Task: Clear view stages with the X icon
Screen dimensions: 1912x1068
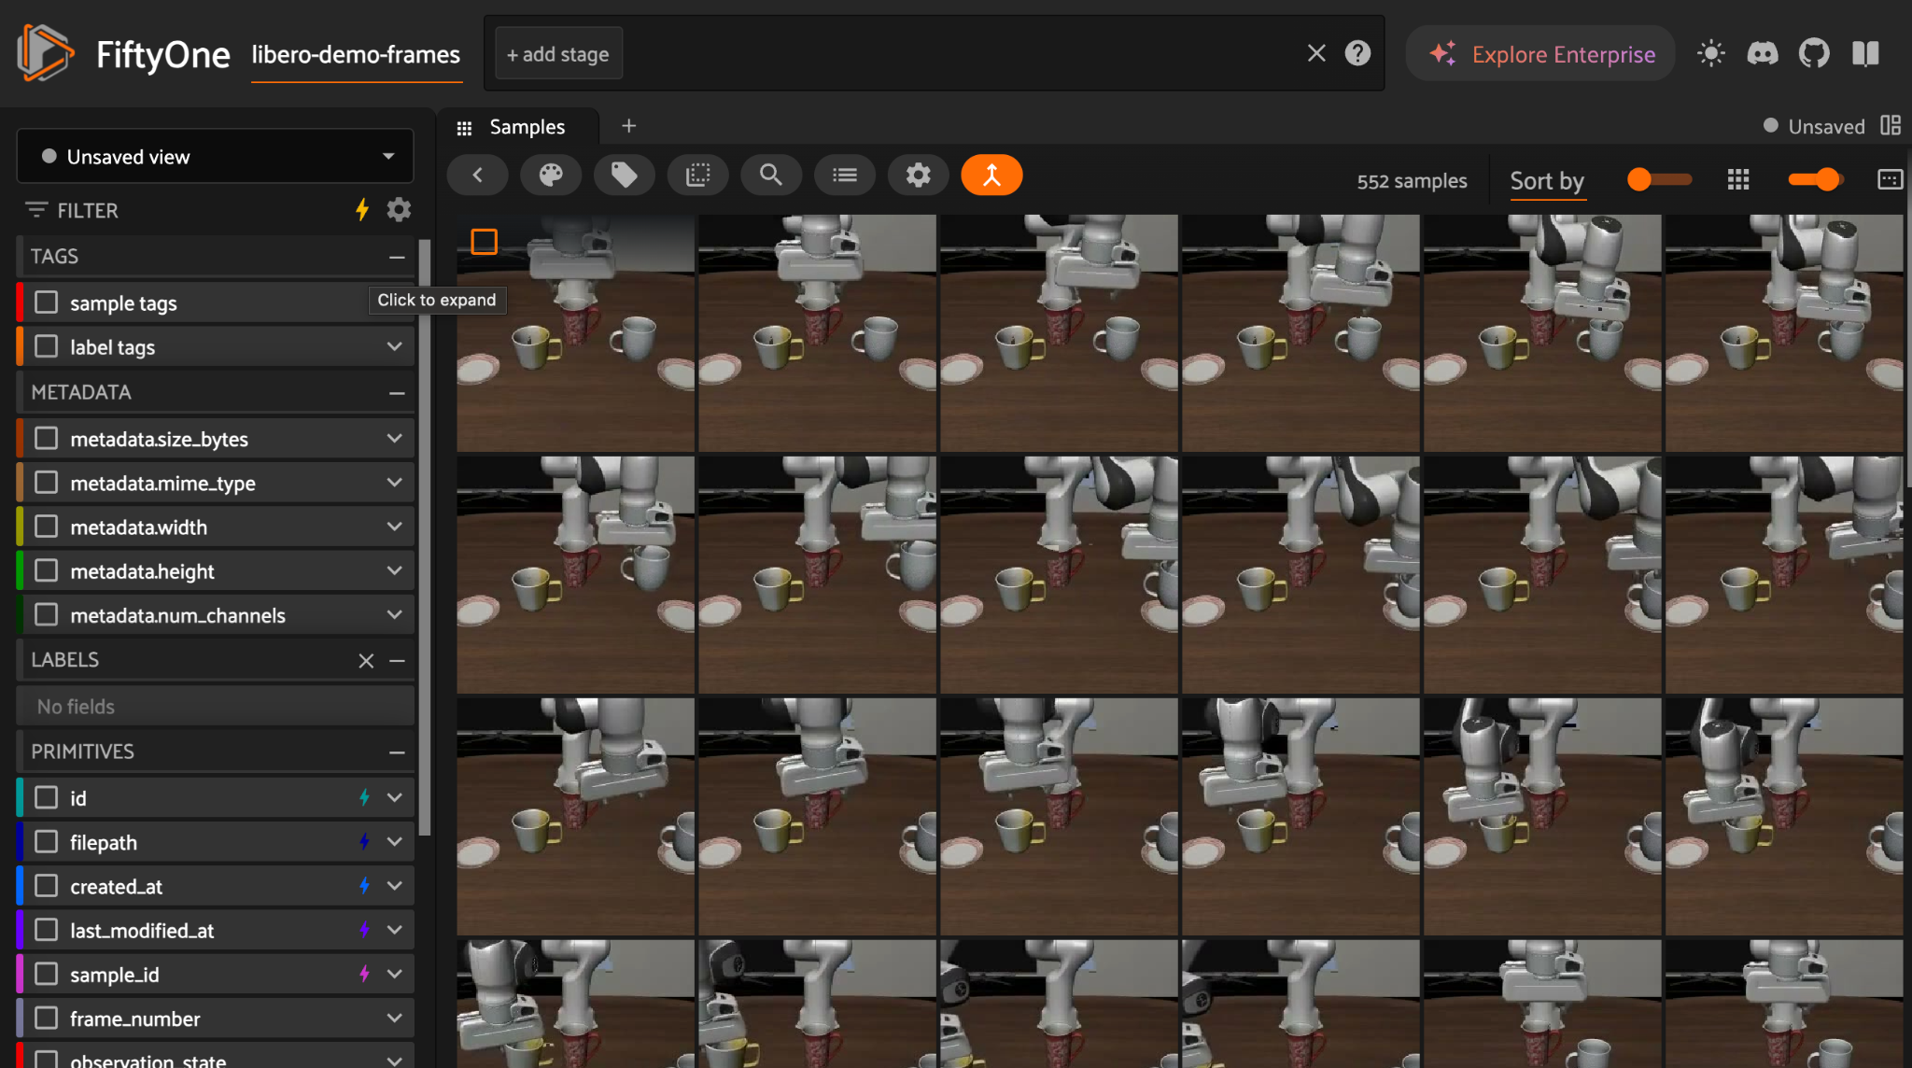Action: coord(1316,53)
